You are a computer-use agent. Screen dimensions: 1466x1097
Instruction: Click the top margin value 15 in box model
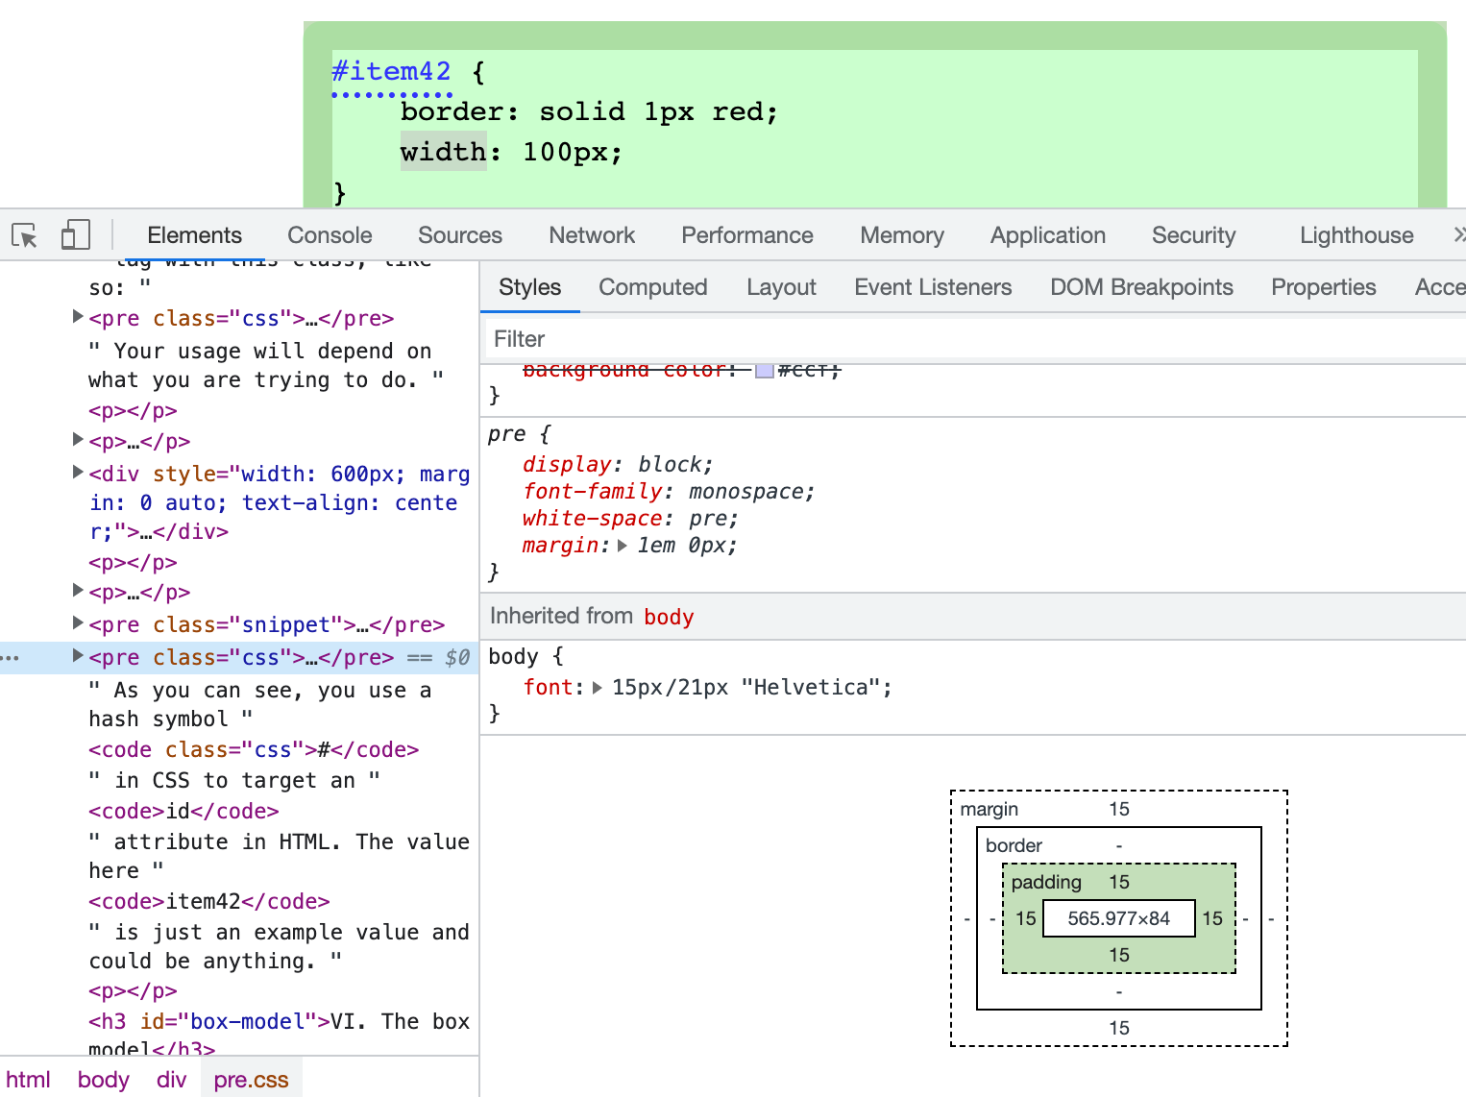(x=1119, y=809)
